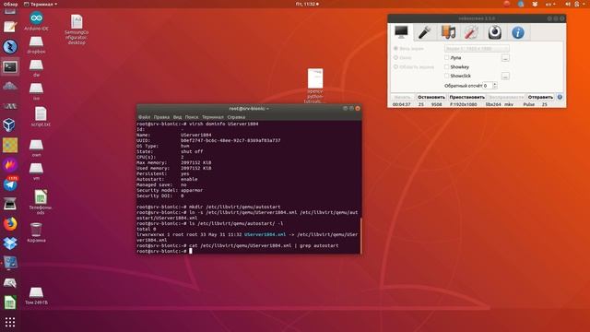Open the Dropbox icon in the dock

click(x=10, y=243)
